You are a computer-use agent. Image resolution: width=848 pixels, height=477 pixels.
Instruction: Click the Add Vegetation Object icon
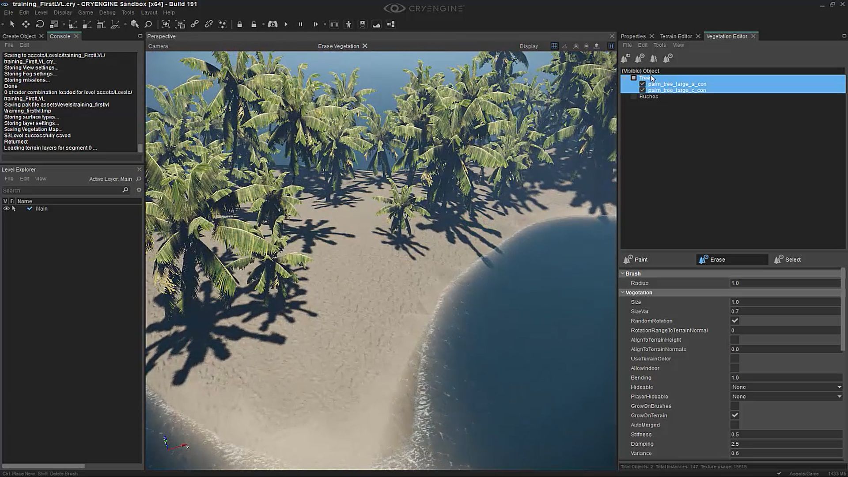639,58
